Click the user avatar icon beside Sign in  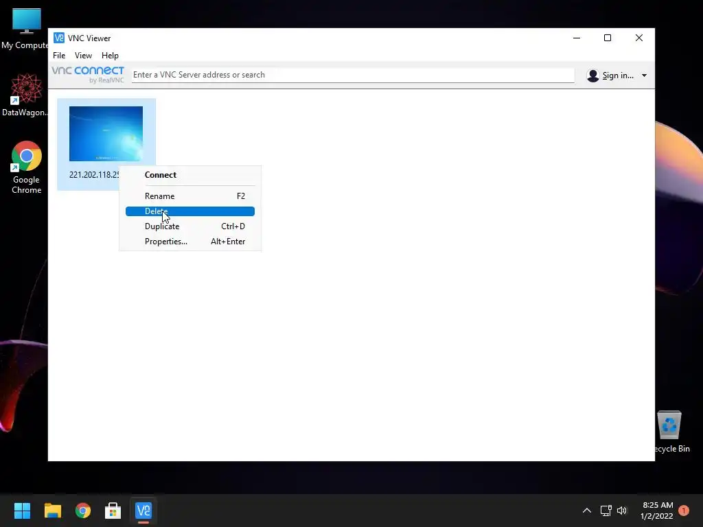592,75
